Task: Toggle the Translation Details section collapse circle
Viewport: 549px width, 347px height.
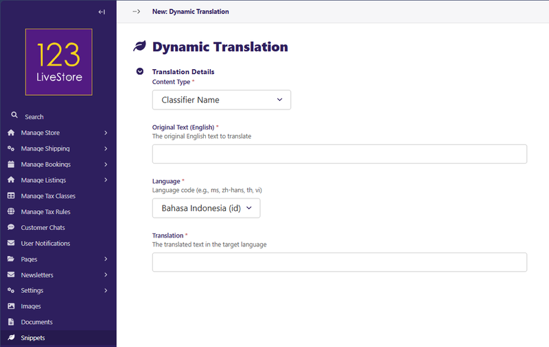Action: [x=140, y=72]
